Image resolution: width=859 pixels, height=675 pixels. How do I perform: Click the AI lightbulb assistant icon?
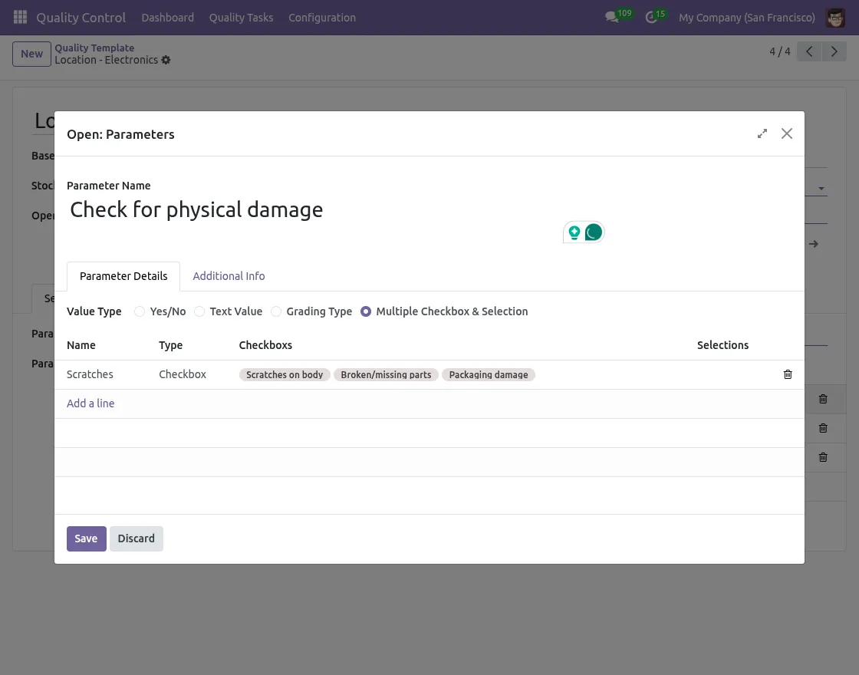[x=574, y=231]
